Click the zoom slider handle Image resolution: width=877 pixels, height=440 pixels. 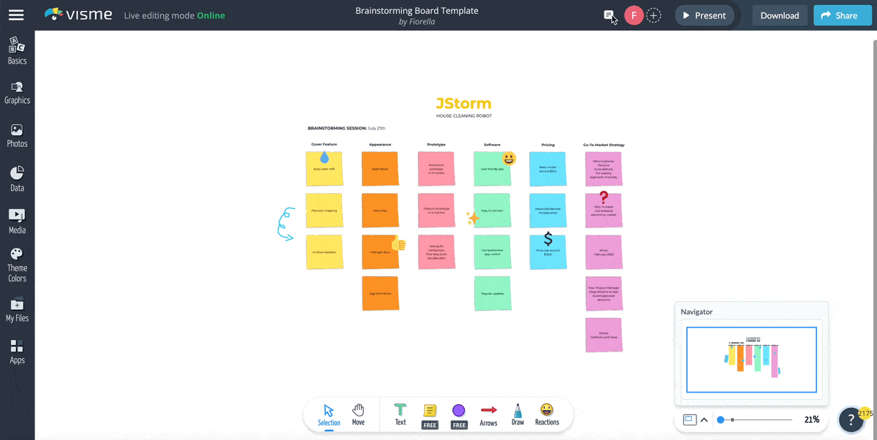(721, 420)
